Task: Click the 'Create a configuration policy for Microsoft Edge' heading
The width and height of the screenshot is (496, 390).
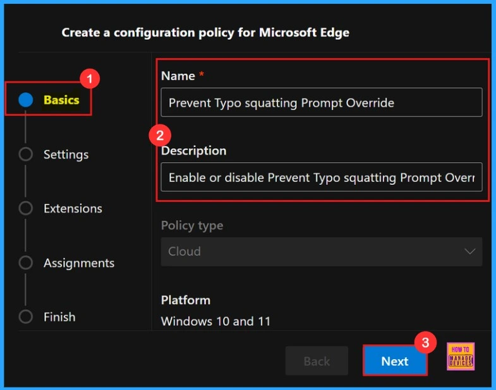Action: 205,33
